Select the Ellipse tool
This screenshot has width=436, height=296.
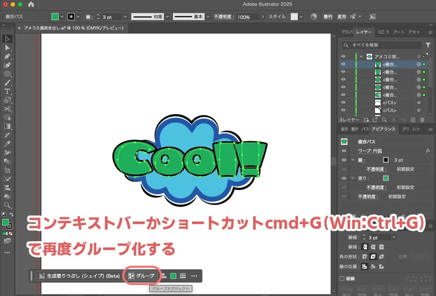click(x=7, y=74)
